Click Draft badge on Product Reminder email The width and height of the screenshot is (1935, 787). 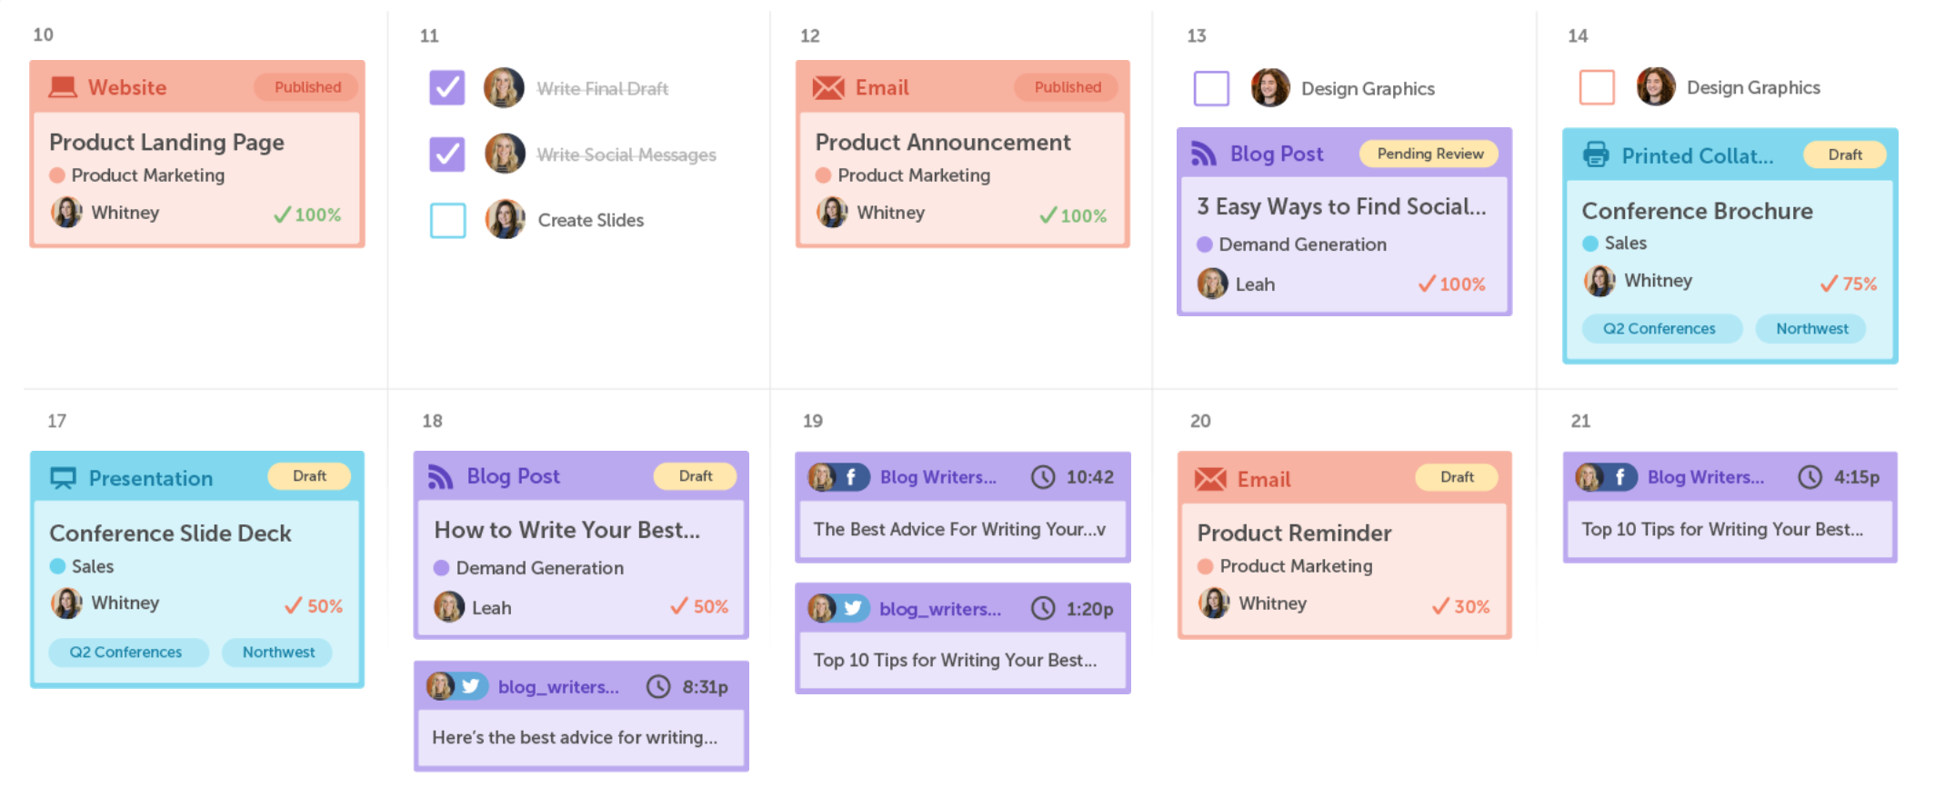(x=1457, y=477)
